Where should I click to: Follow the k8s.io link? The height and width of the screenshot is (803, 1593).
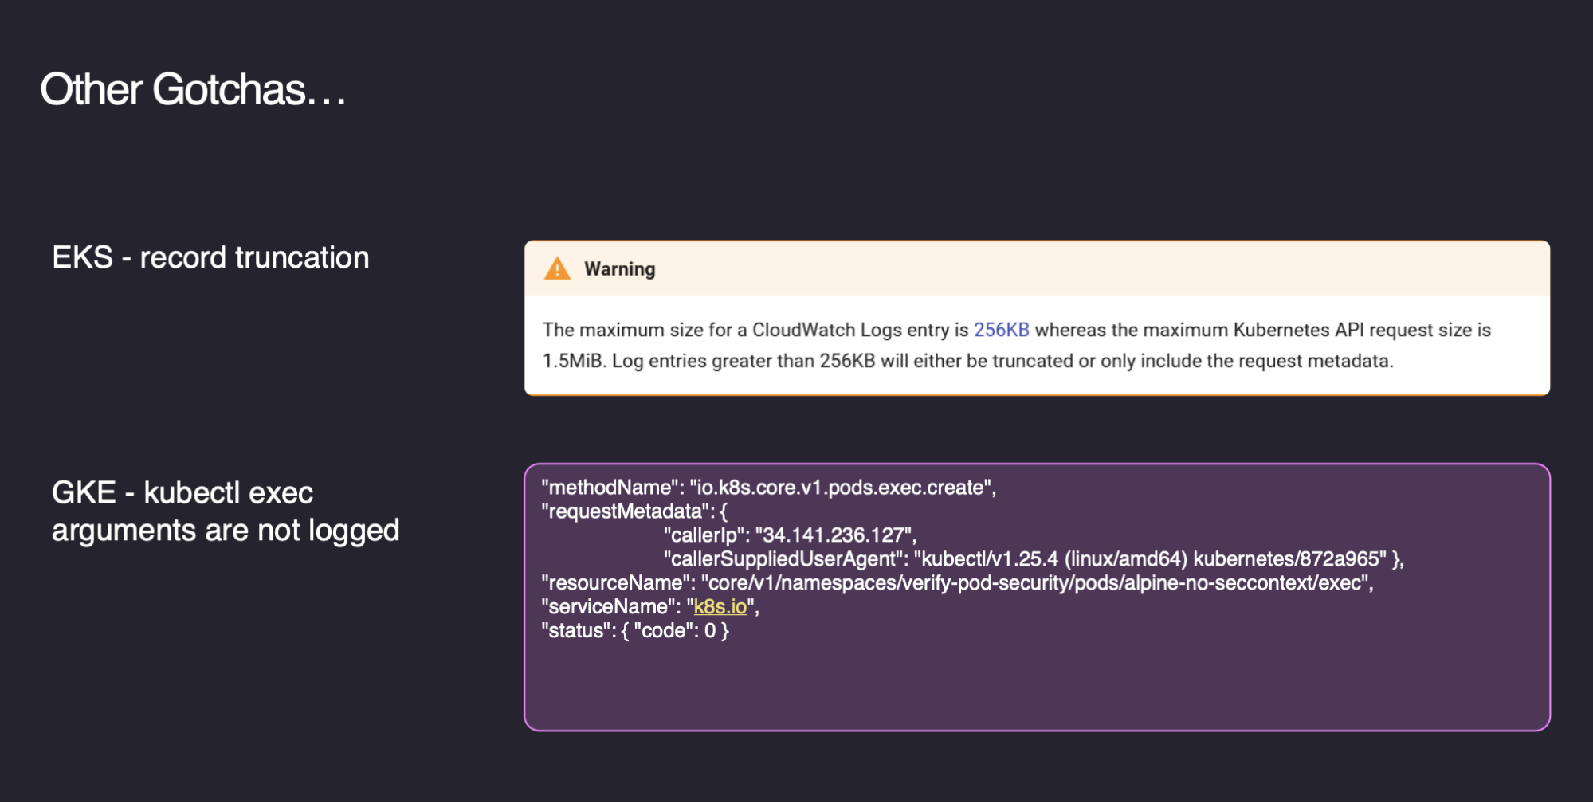pos(720,607)
